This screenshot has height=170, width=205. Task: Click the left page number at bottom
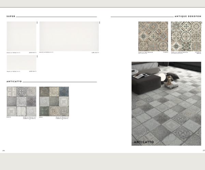tap(4, 150)
